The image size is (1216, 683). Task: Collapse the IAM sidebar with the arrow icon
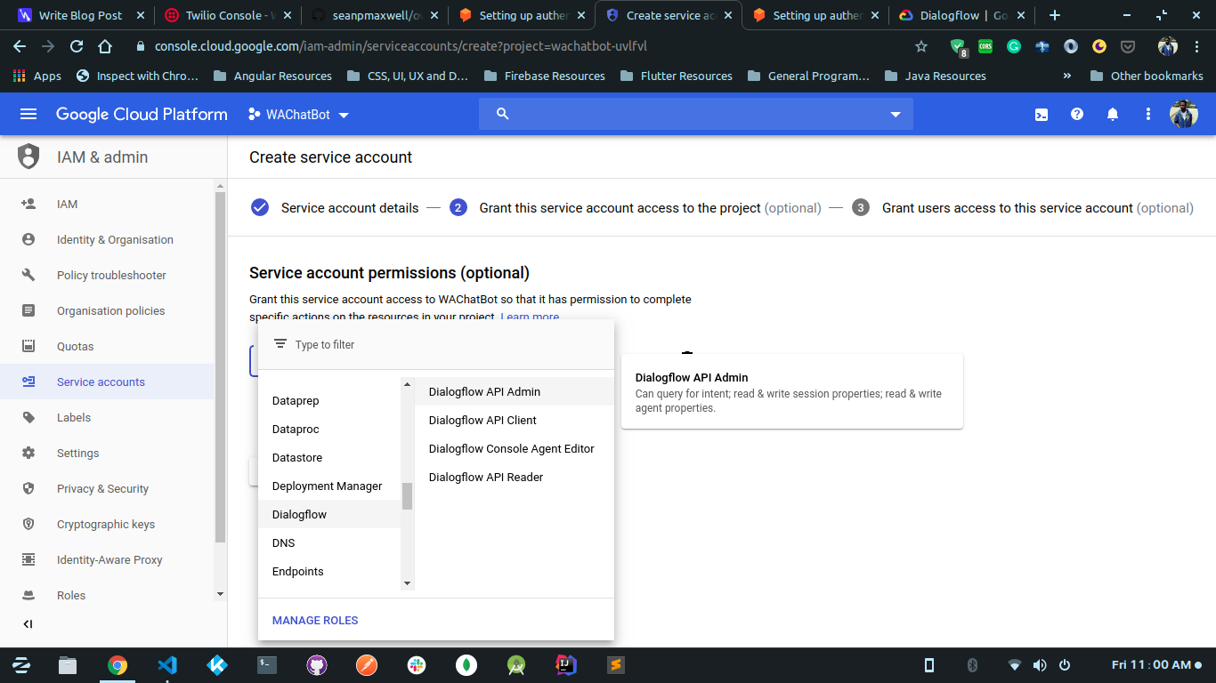tap(28, 624)
